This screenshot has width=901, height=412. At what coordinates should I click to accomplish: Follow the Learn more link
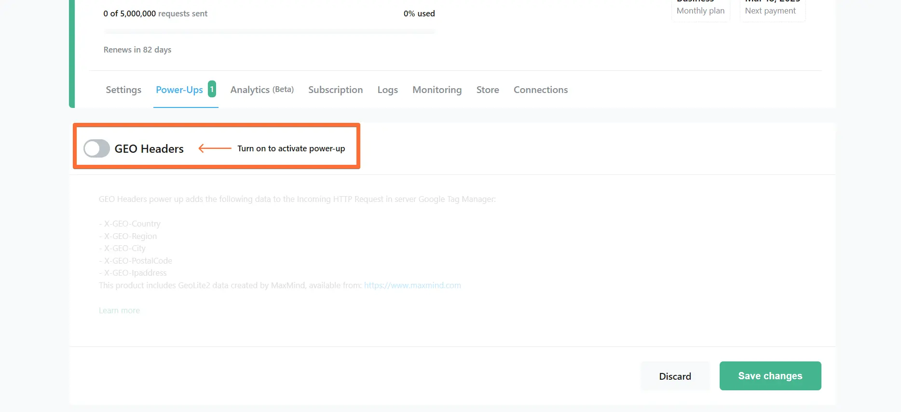pos(119,310)
